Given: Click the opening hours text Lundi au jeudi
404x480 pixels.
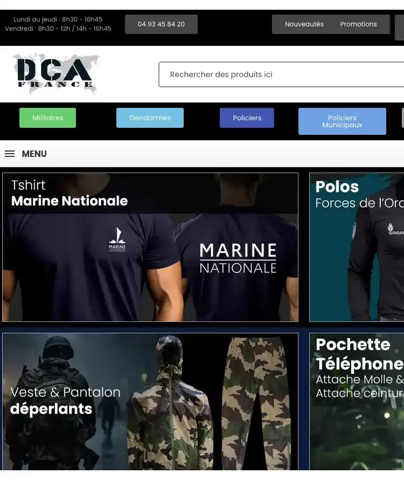Looking at the screenshot, I should (x=58, y=19).
